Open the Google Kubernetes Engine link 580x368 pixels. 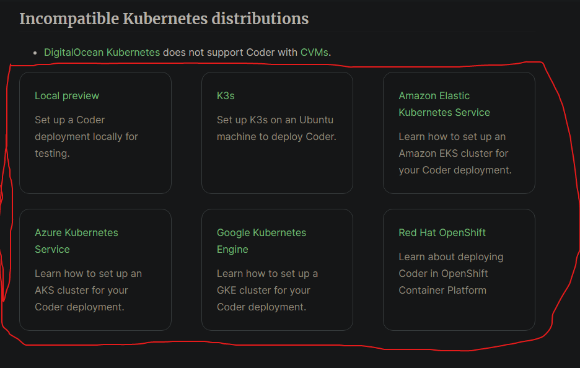point(261,241)
